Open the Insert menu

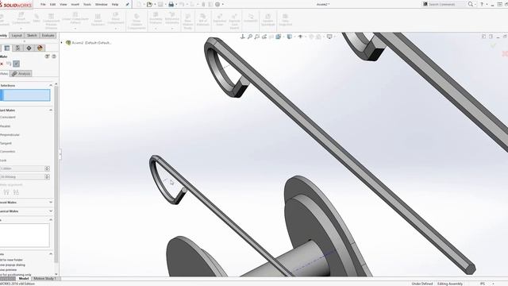coord(75,5)
